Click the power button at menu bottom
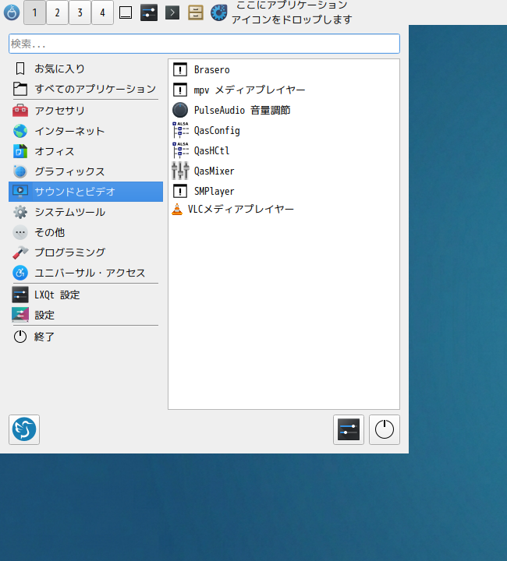507x561 pixels. 385,429
